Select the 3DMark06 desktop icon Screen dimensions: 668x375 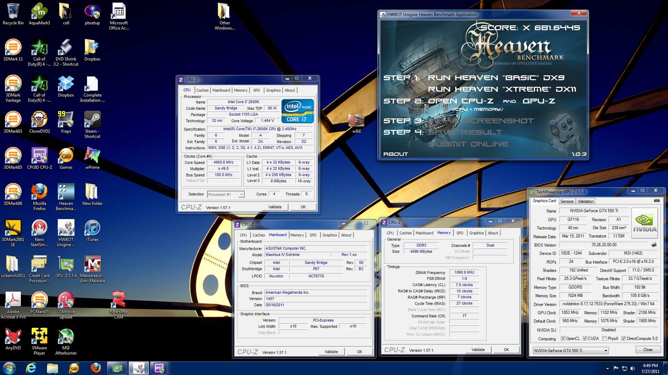coord(13,195)
